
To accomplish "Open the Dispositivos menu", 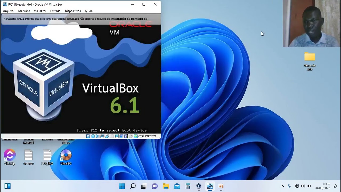I will [x=73, y=11].
